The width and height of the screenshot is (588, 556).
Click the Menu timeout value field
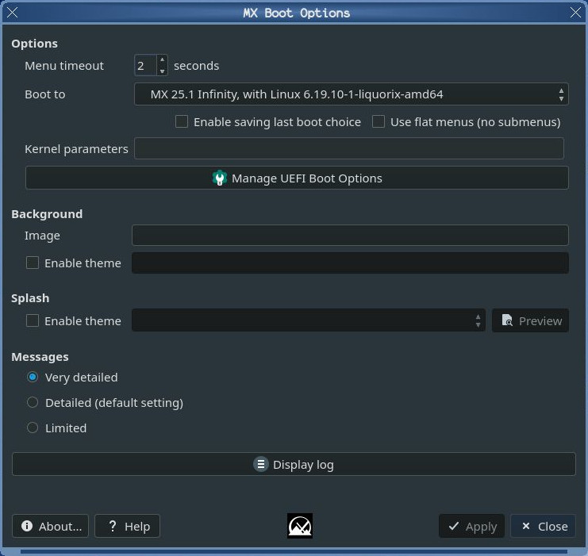pos(146,66)
